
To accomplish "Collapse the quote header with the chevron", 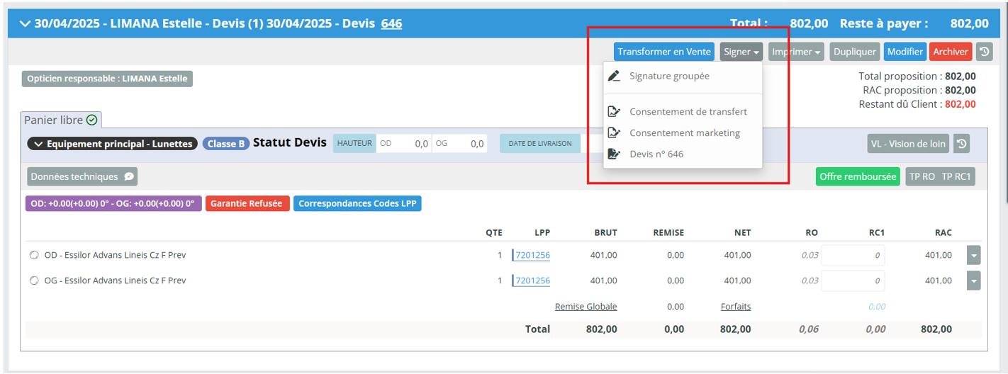I will (26, 23).
